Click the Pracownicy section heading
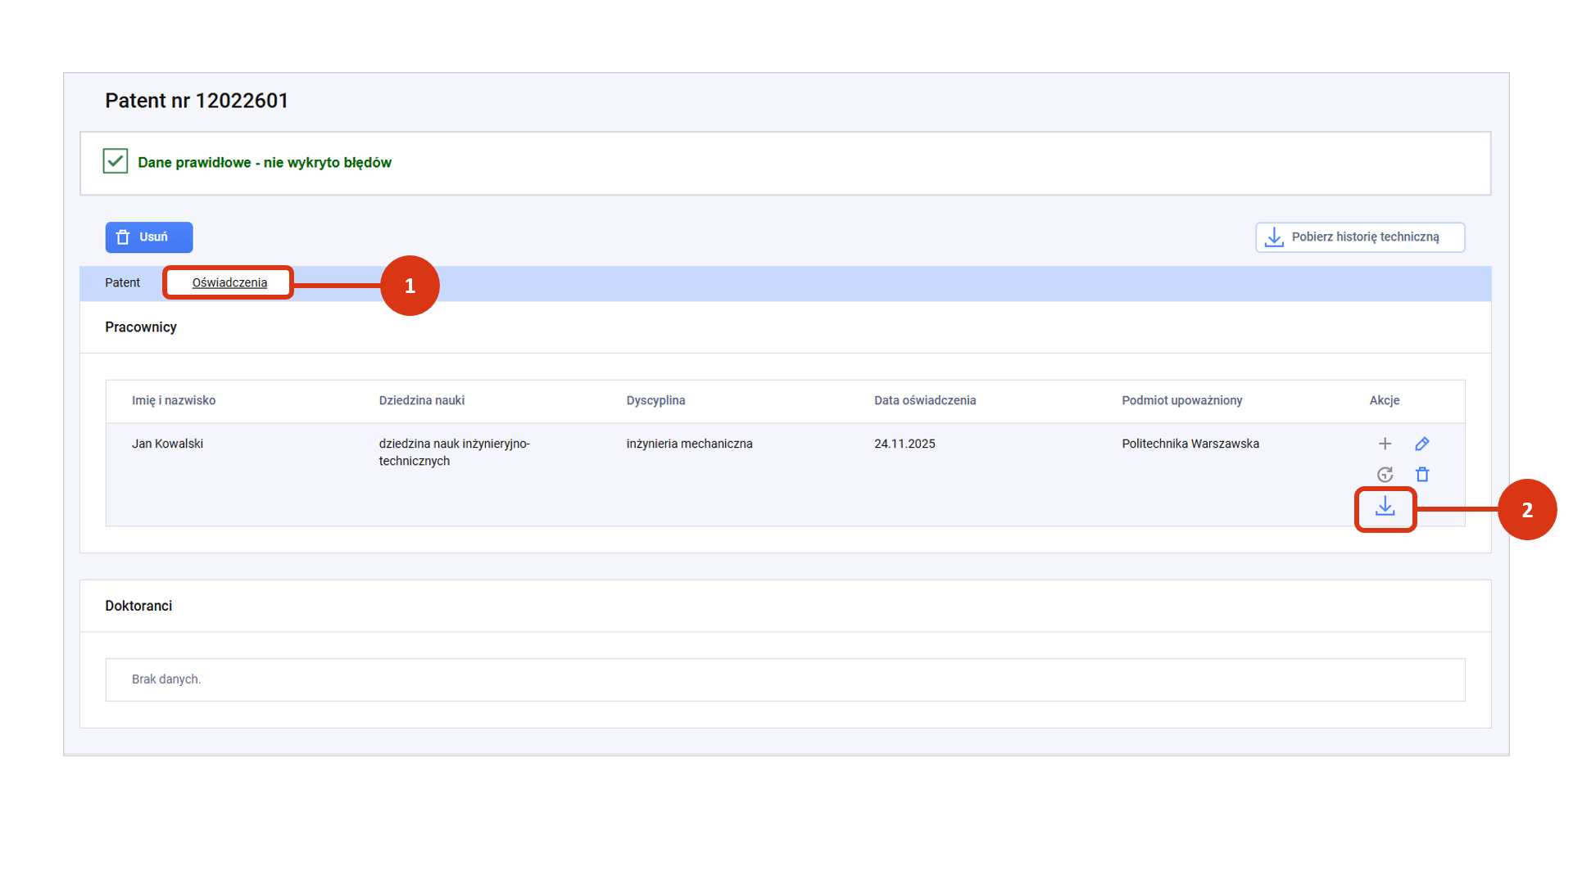This screenshot has height=884, width=1573. coord(141,327)
